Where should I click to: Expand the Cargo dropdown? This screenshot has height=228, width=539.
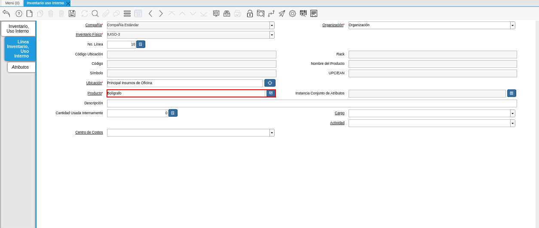pyautogui.click(x=513, y=113)
